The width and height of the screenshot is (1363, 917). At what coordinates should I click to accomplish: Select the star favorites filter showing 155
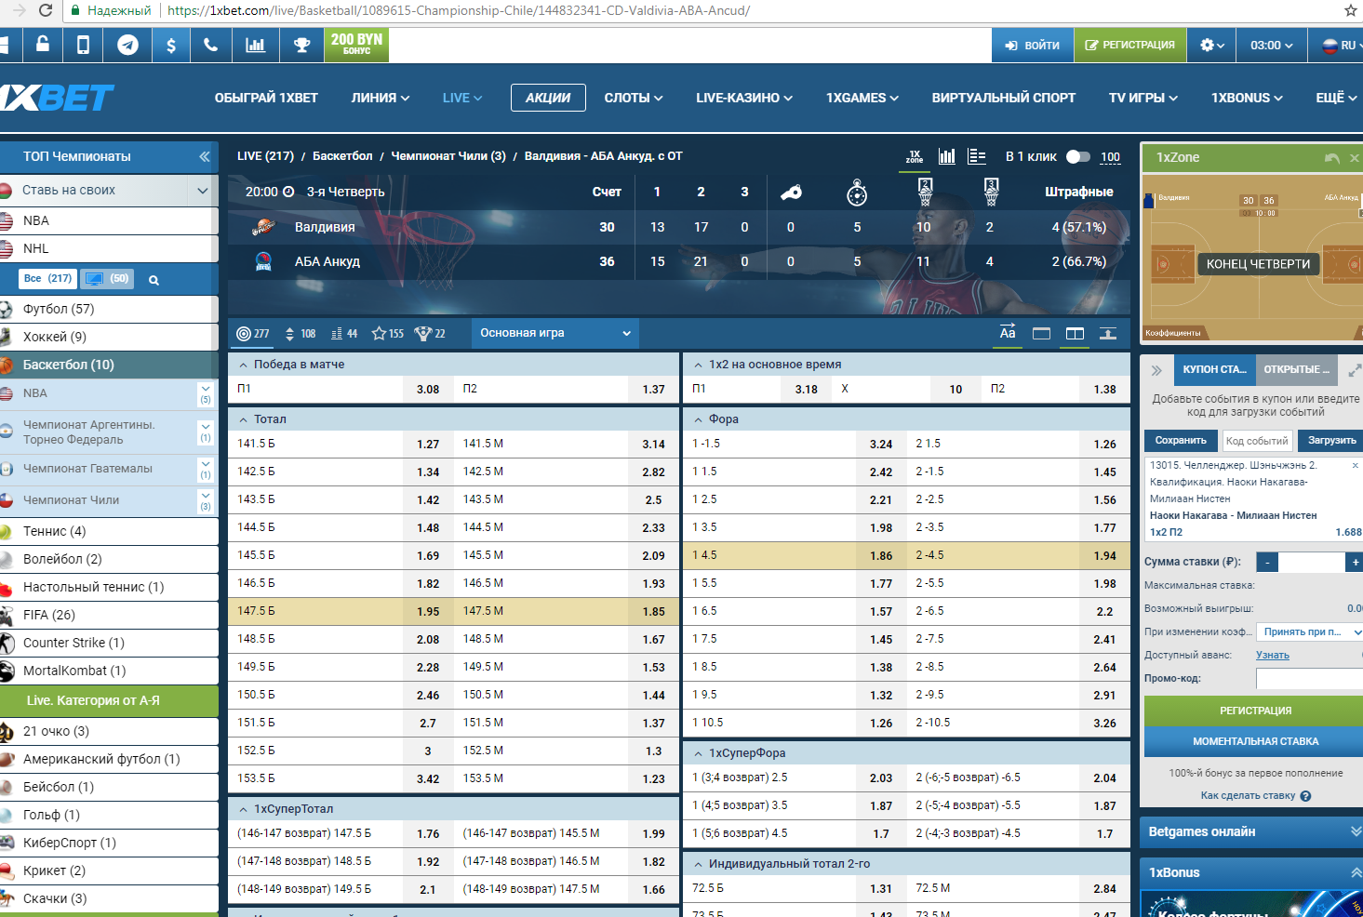387,333
